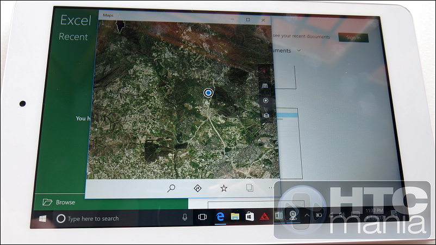Maximize the Maps window

[x=248, y=20]
